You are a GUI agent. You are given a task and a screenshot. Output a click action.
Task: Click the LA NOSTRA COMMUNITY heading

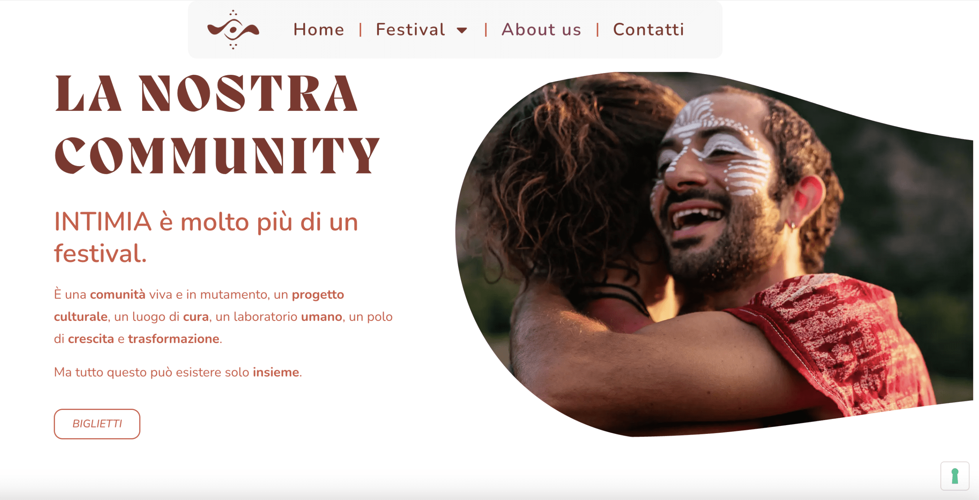point(217,124)
